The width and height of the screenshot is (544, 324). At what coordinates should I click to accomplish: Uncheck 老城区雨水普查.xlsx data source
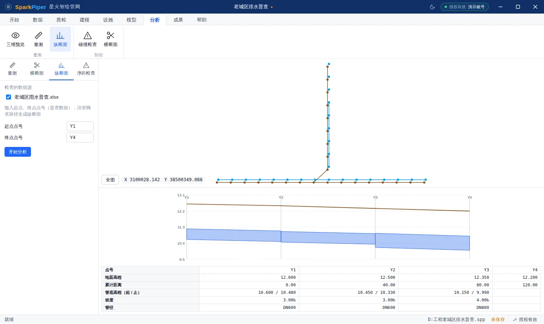(9, 97)
